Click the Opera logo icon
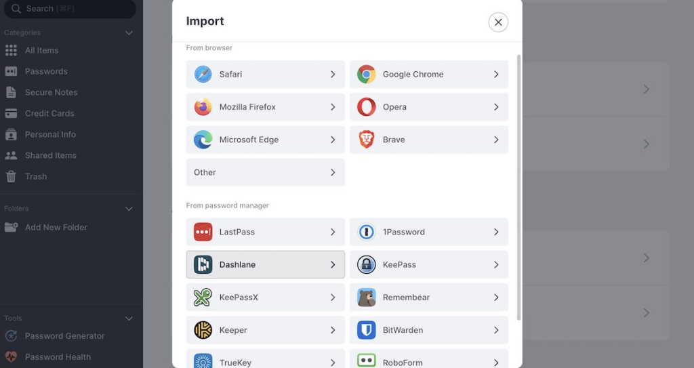This screenshot has height=368, width=694. (x=367, y=107)
